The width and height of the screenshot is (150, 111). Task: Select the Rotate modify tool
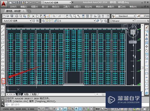147,50
